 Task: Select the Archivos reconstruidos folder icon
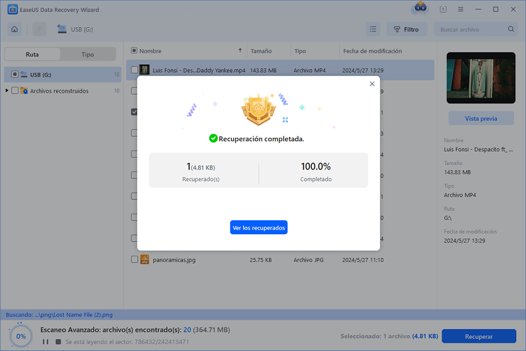click(x=24, y=91)
